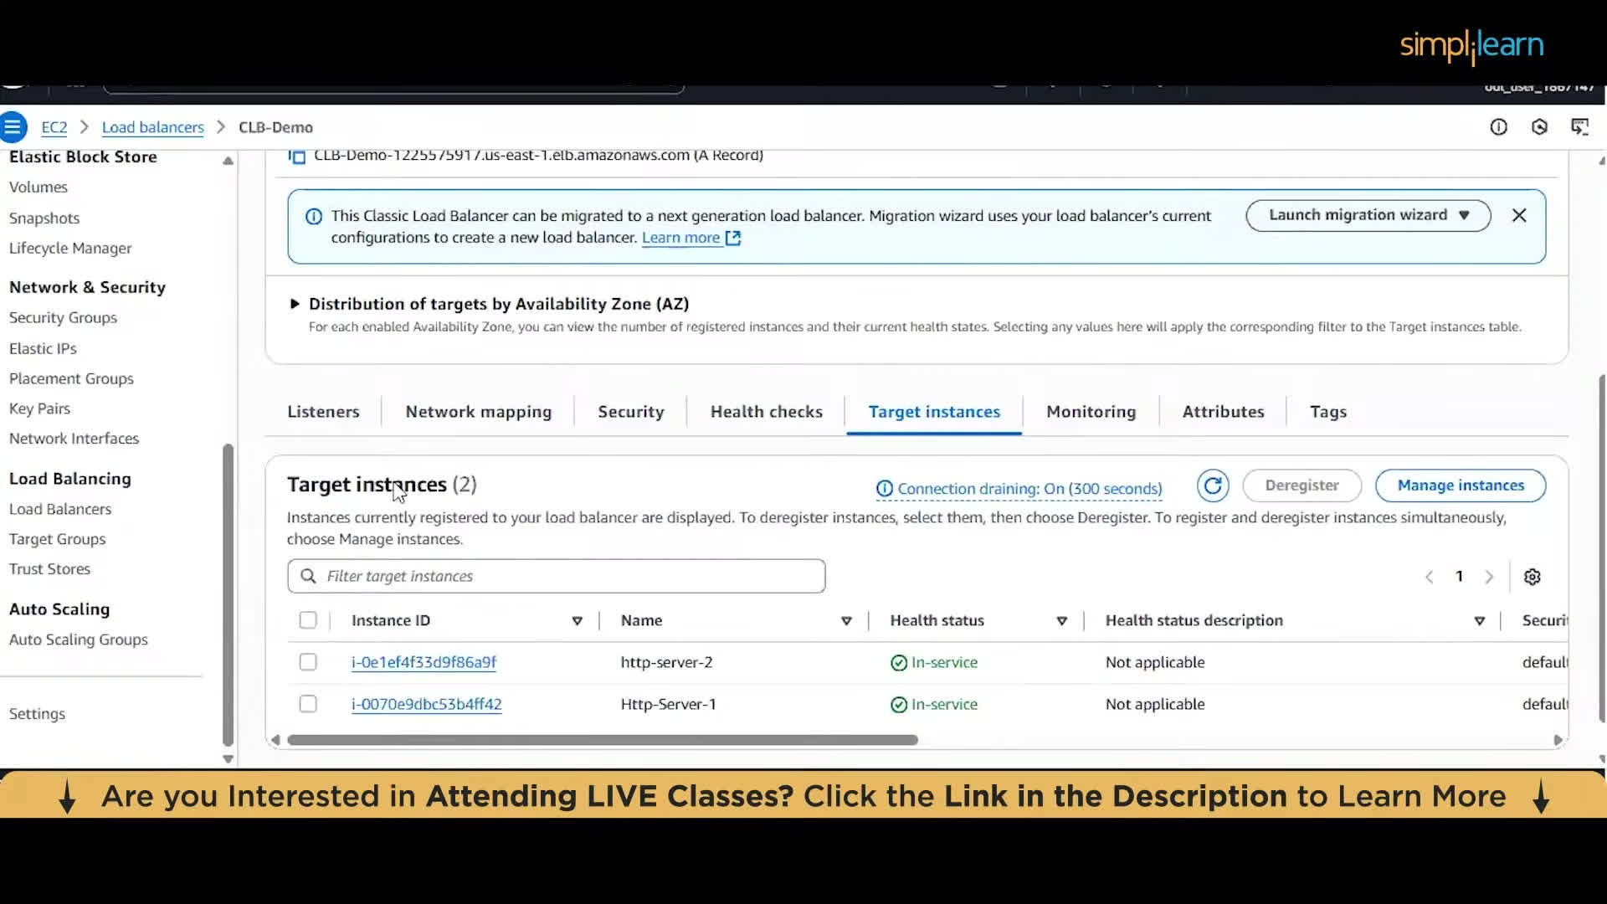Check the i-0e1ef4f33d9f86a9f instance row

click(308, 662)
